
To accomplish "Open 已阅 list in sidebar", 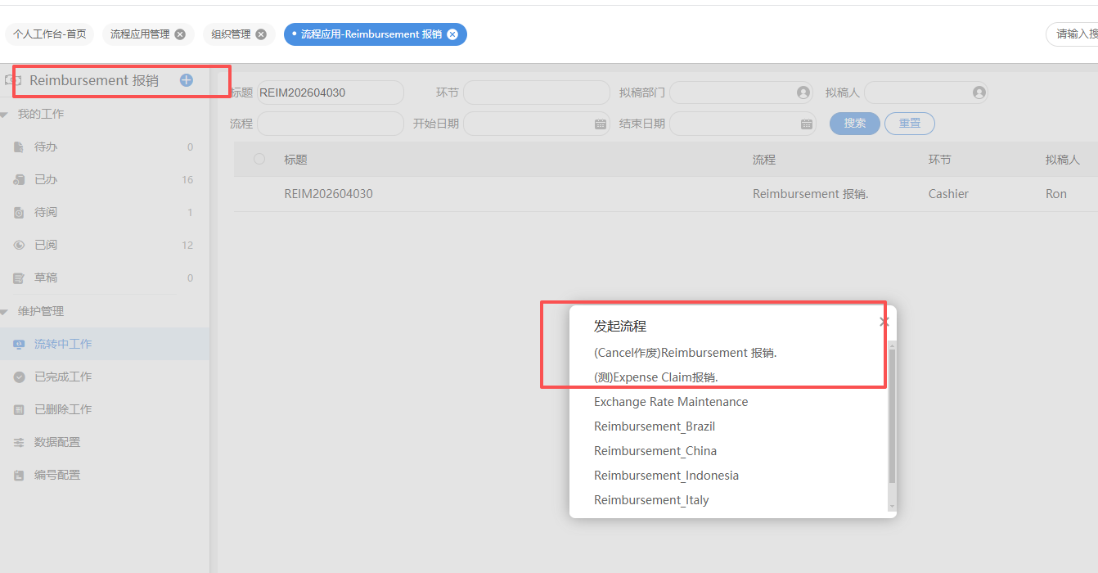I will point(105,246).
